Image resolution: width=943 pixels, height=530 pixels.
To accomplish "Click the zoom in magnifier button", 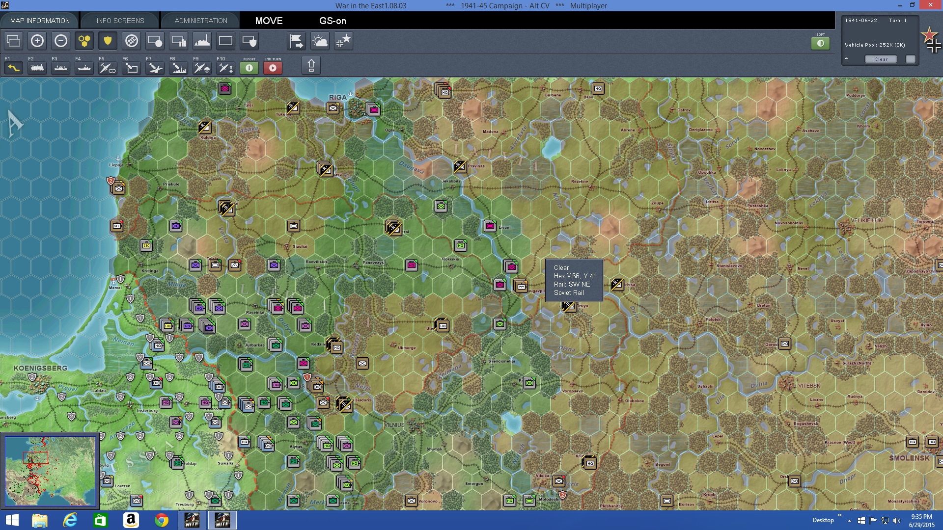I will pyautogui.click(x=37, y=41).
